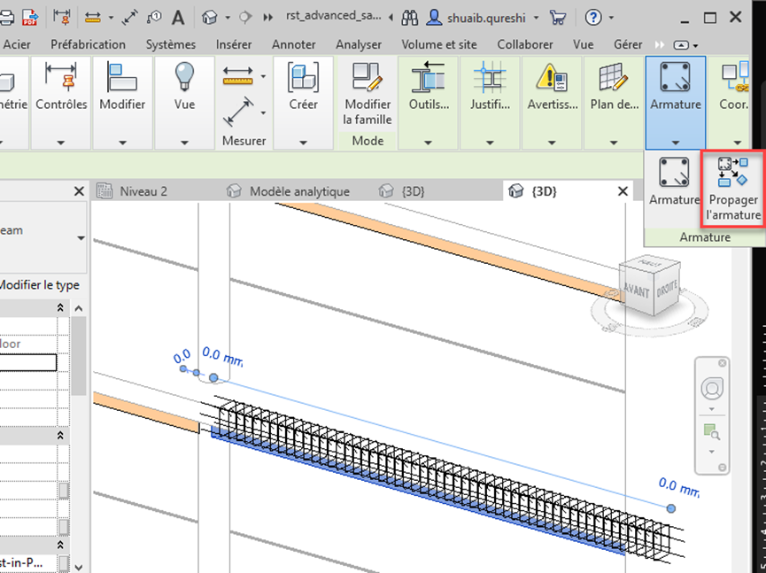Export to PDF from quick access toolbar
766x573 pixels.
coord(29,17)
